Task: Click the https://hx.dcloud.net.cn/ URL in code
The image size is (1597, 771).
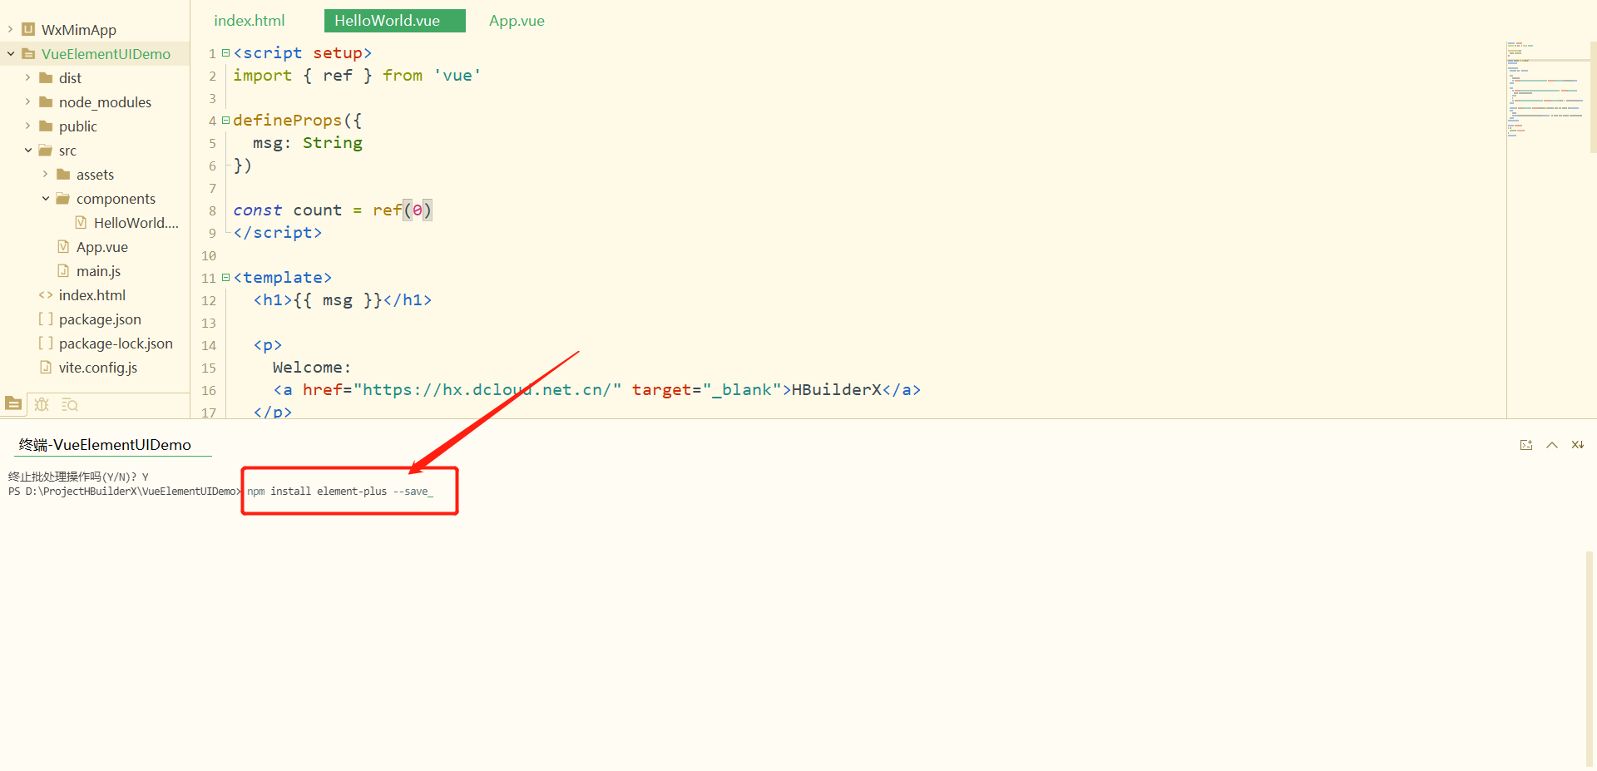Action: [x=487, y=390]
